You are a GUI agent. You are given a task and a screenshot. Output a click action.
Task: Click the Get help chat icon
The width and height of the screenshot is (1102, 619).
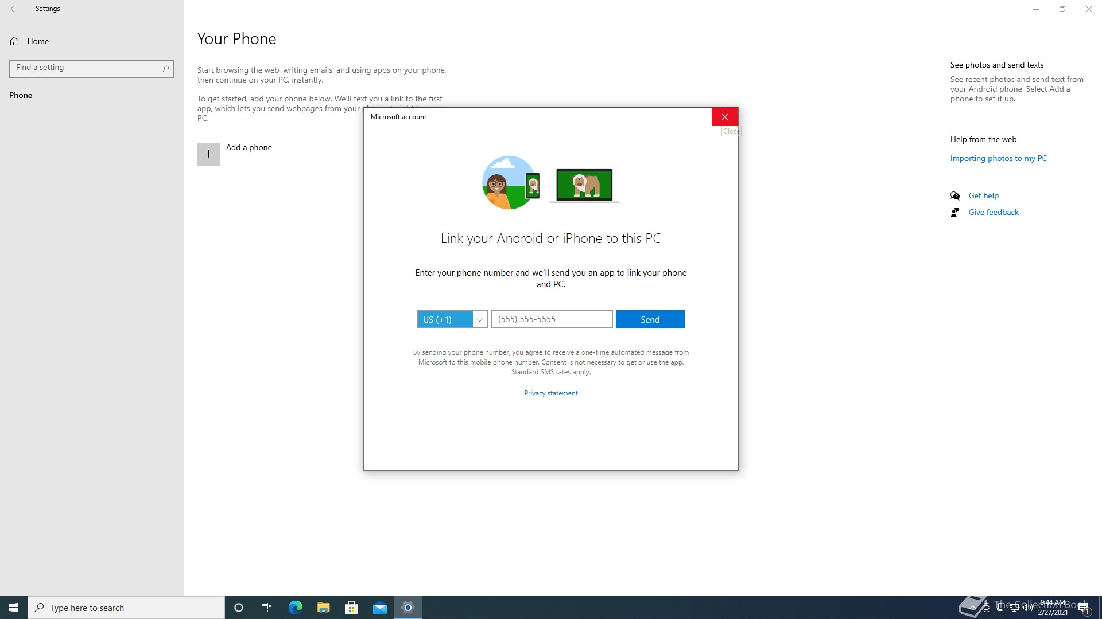(x=955, y=196)
